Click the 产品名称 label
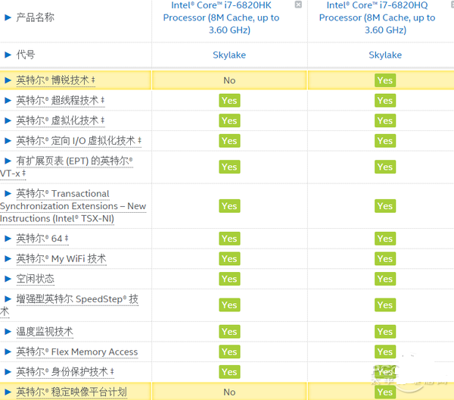This screenshot has width=454, height=400. point(36,17)
